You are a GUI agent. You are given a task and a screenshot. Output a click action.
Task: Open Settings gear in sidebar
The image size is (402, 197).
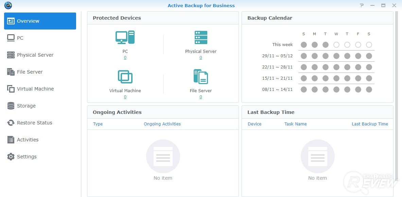point(27,157)
